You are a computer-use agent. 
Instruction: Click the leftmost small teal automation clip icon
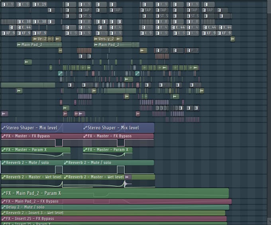tap(61, 73)
